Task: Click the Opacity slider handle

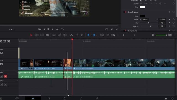Action: pyautogui.click(x=150, y=26)
